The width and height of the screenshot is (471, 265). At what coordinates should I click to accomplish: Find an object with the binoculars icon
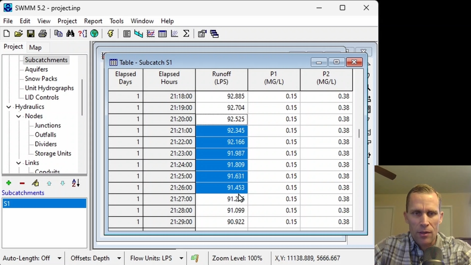[70, 34]
